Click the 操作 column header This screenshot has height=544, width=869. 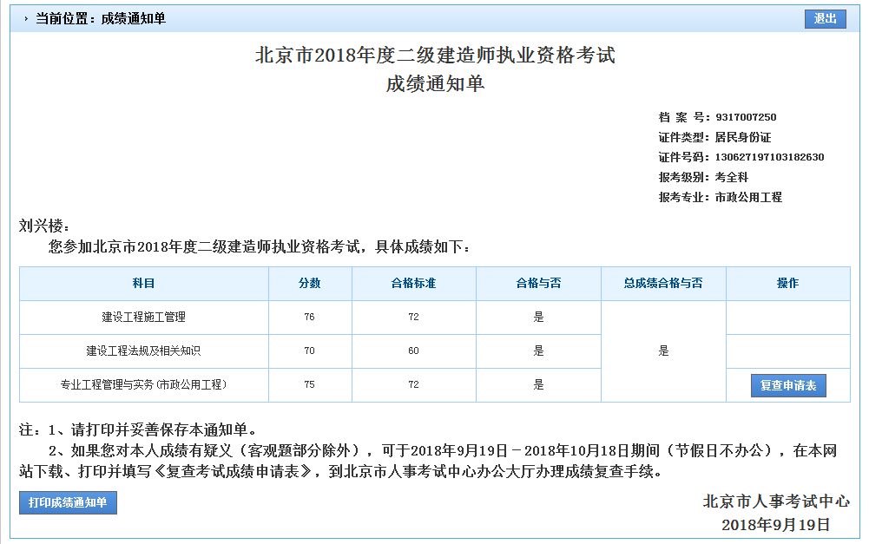787,284
